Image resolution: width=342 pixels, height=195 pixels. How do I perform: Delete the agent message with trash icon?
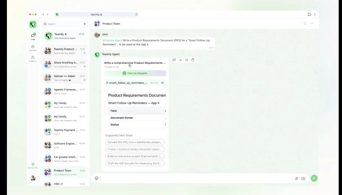pos(193,60)
